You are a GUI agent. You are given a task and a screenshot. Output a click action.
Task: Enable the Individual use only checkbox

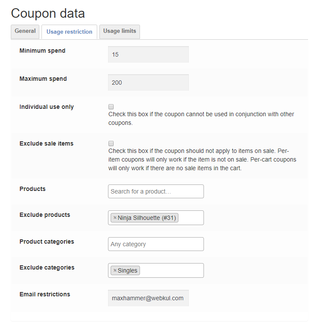click(111, 107)
